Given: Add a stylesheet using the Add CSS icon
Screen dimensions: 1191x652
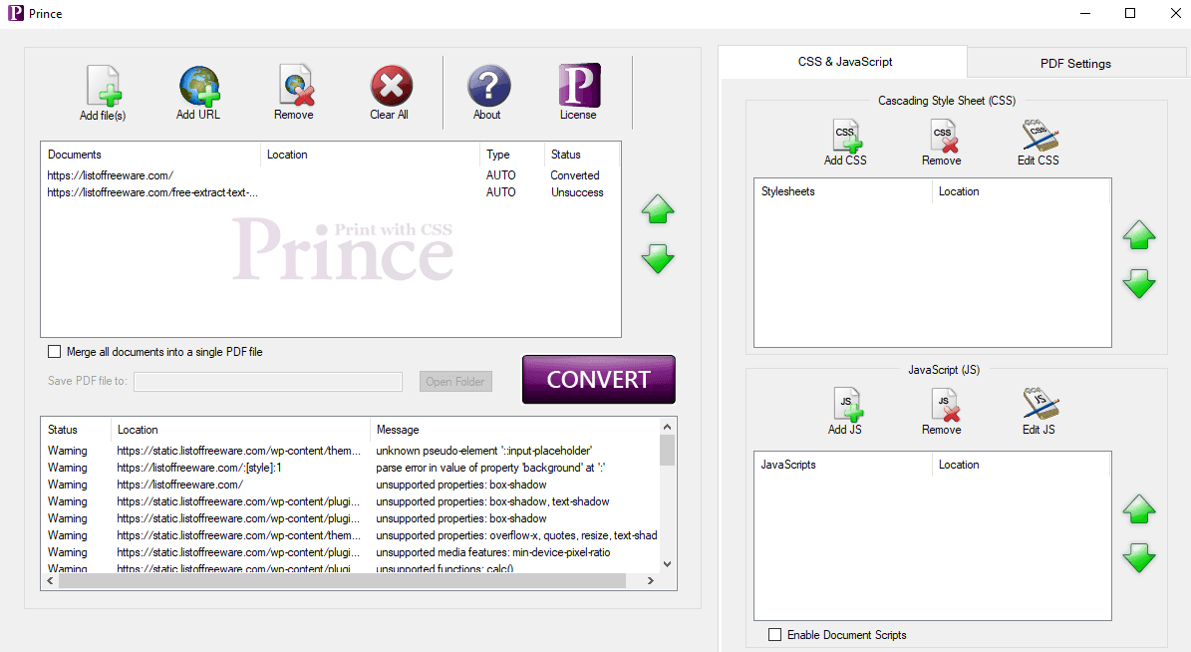Looking at the screenshot, I should 846,136.
